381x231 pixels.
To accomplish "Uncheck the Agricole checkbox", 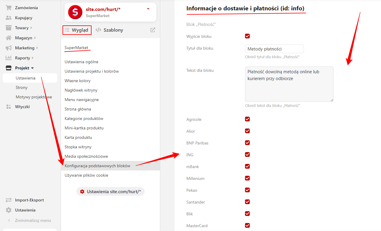I will click(x=247, y=119).
